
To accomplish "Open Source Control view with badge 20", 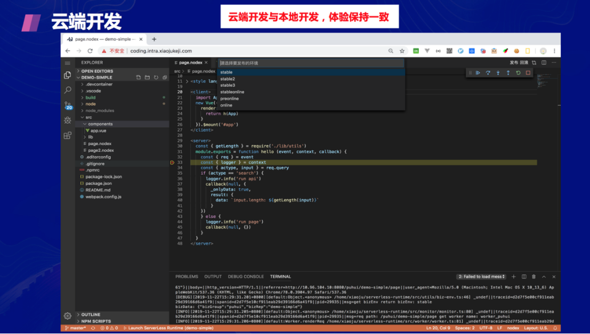I will [68, 105].
